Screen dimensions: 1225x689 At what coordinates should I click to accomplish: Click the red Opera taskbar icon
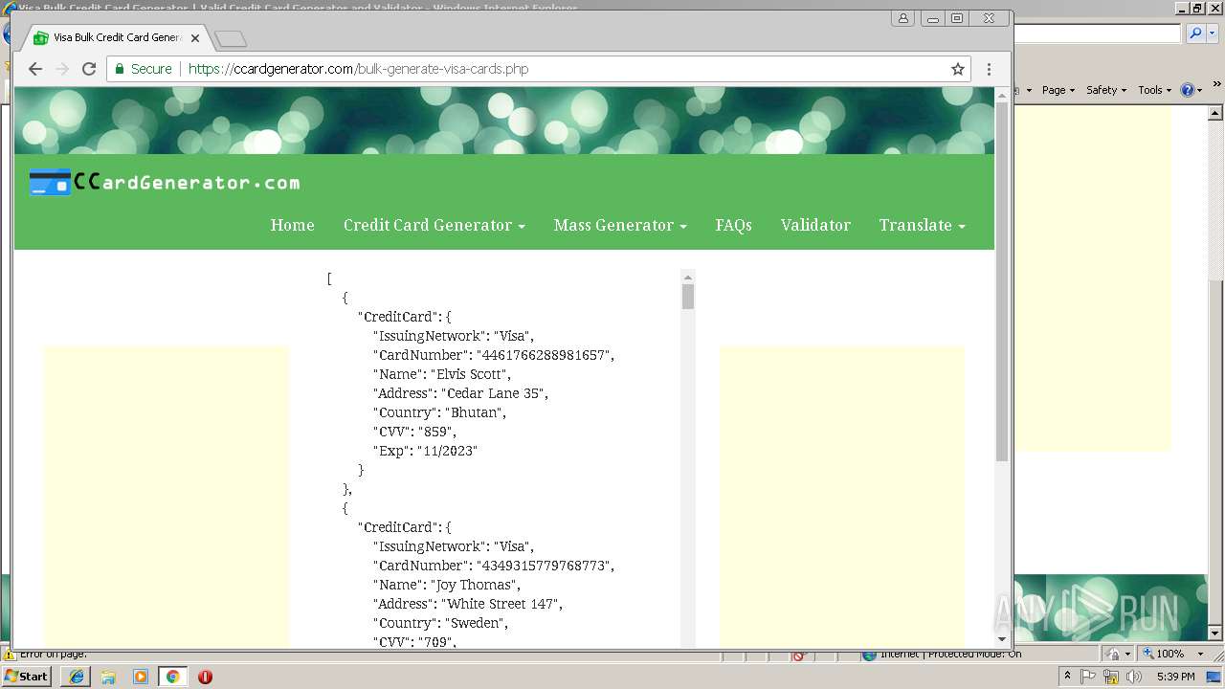coord(205,677)
